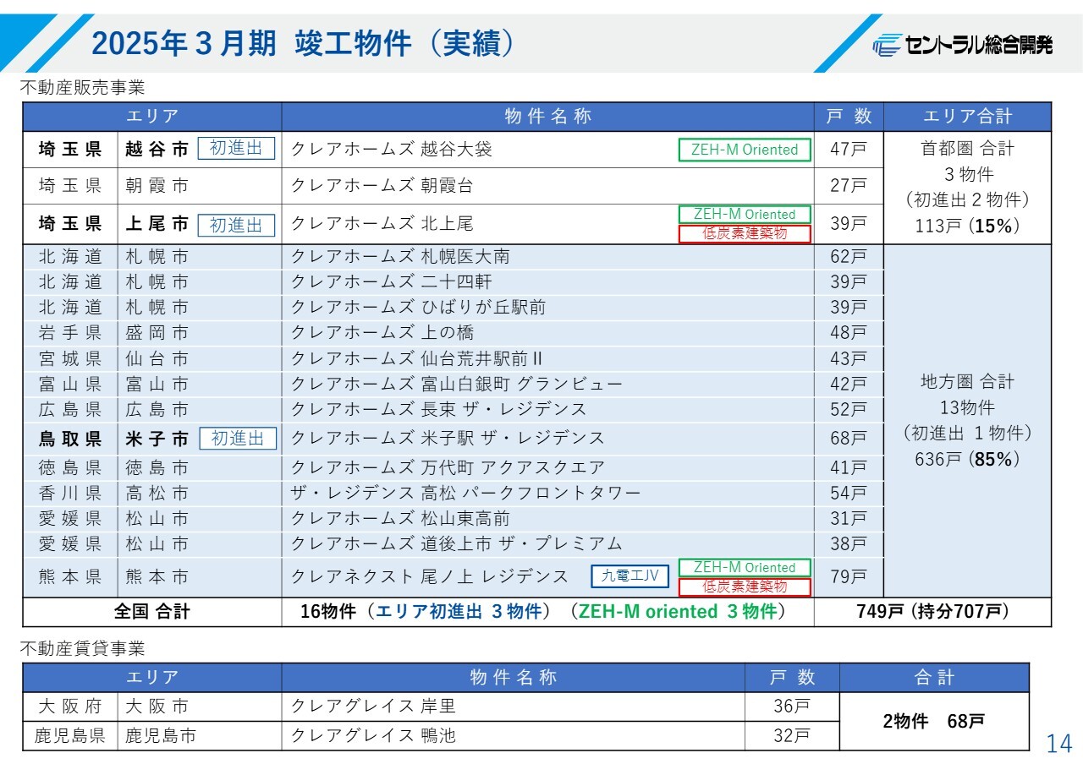The image size is (1083, 764).
Task: Click the 48戸 cell
Action: (849, 333)
